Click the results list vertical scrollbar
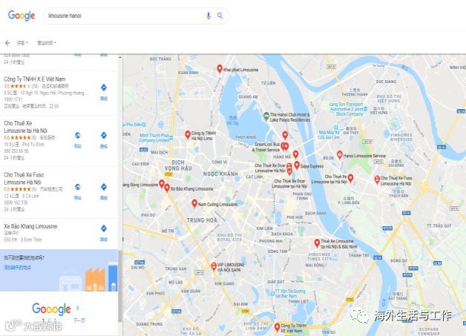Image resolution: width=466 pixels, height=336 pixels. point(120,286)
